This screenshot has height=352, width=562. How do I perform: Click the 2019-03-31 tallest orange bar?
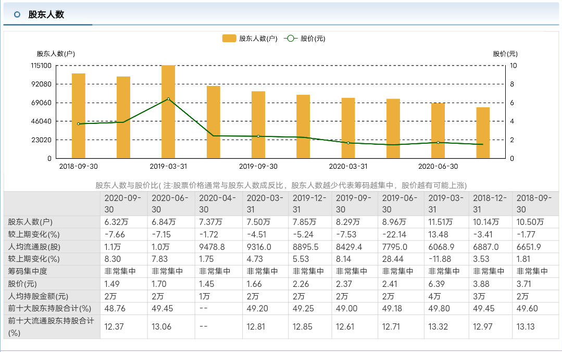[x=168, y=111]
